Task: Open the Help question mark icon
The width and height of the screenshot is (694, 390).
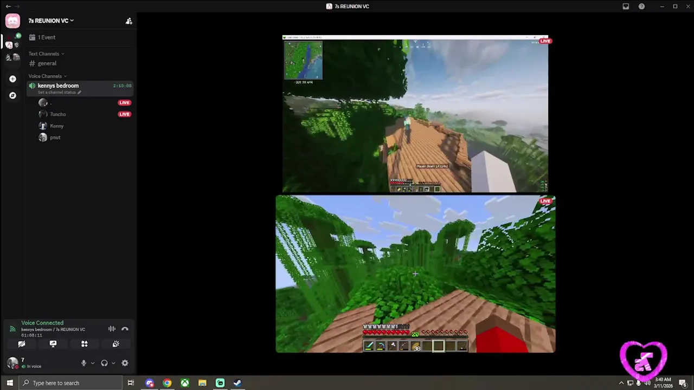Action: (x=641, y=6)
